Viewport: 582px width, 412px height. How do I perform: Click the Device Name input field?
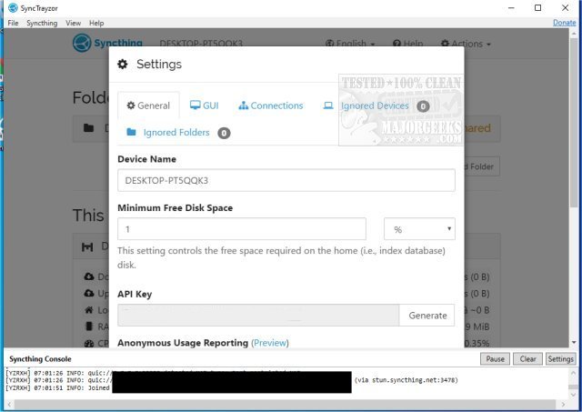[286, 180]
